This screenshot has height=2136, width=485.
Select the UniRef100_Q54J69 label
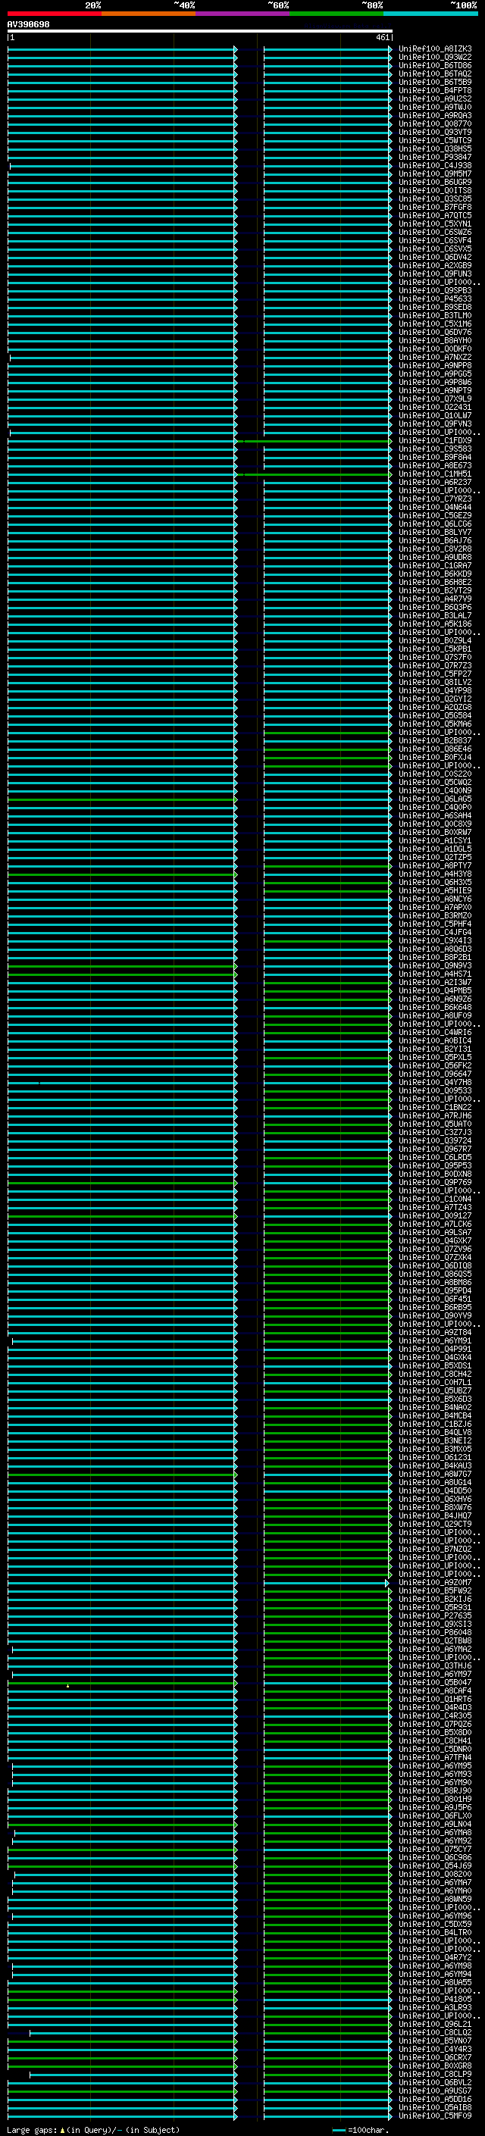point(435,1865)
